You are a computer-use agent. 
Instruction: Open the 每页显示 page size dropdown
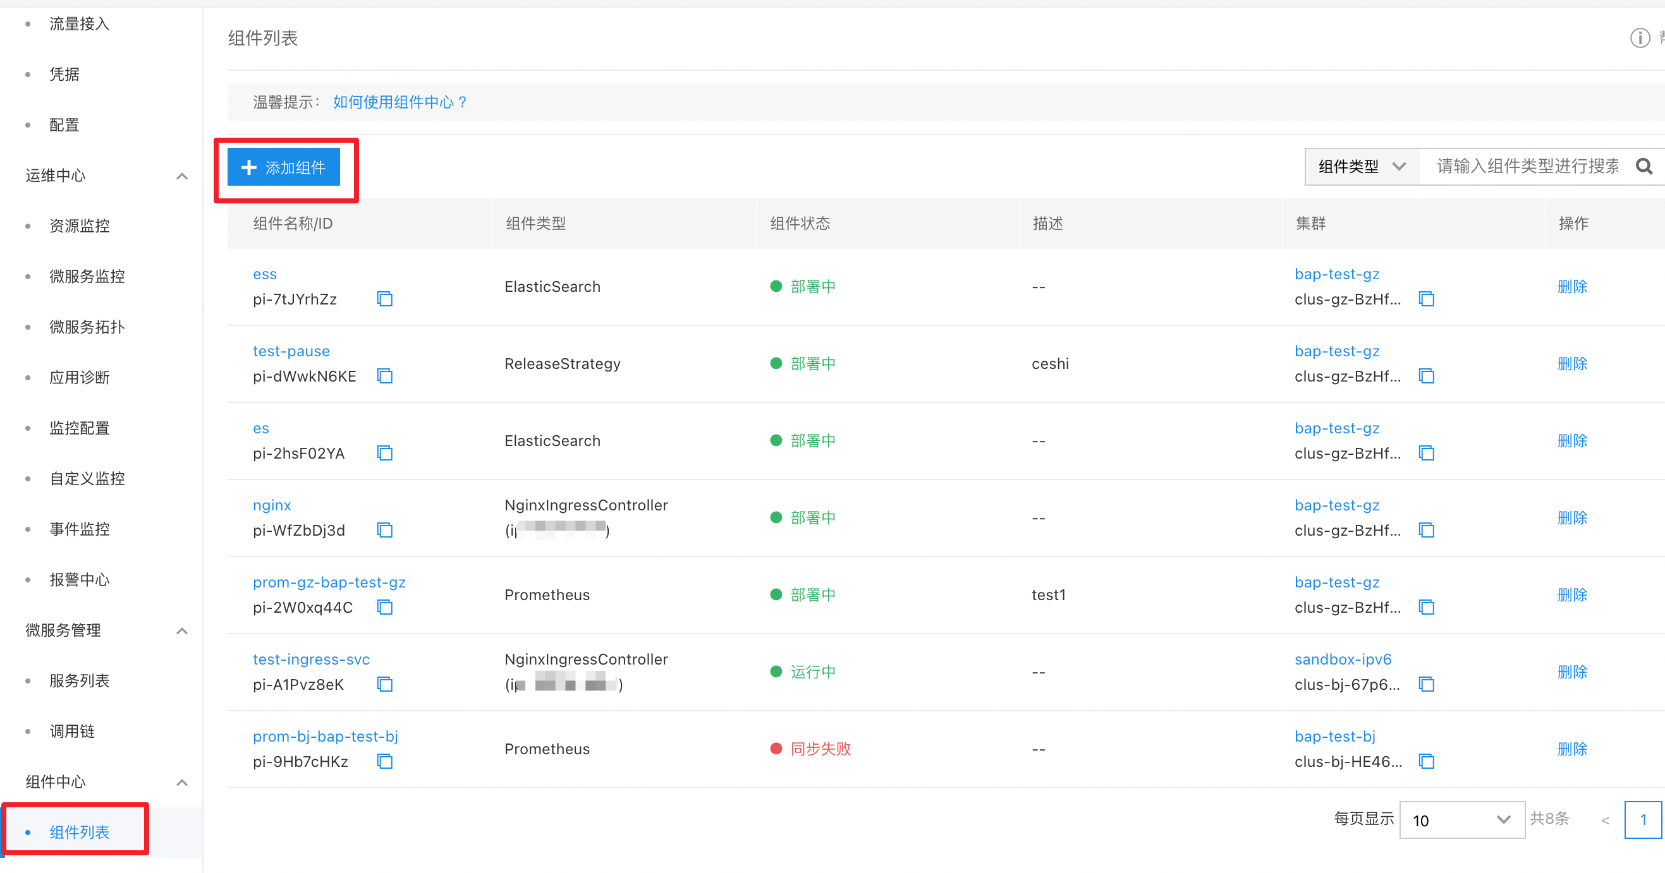[x=1462, y=820]
